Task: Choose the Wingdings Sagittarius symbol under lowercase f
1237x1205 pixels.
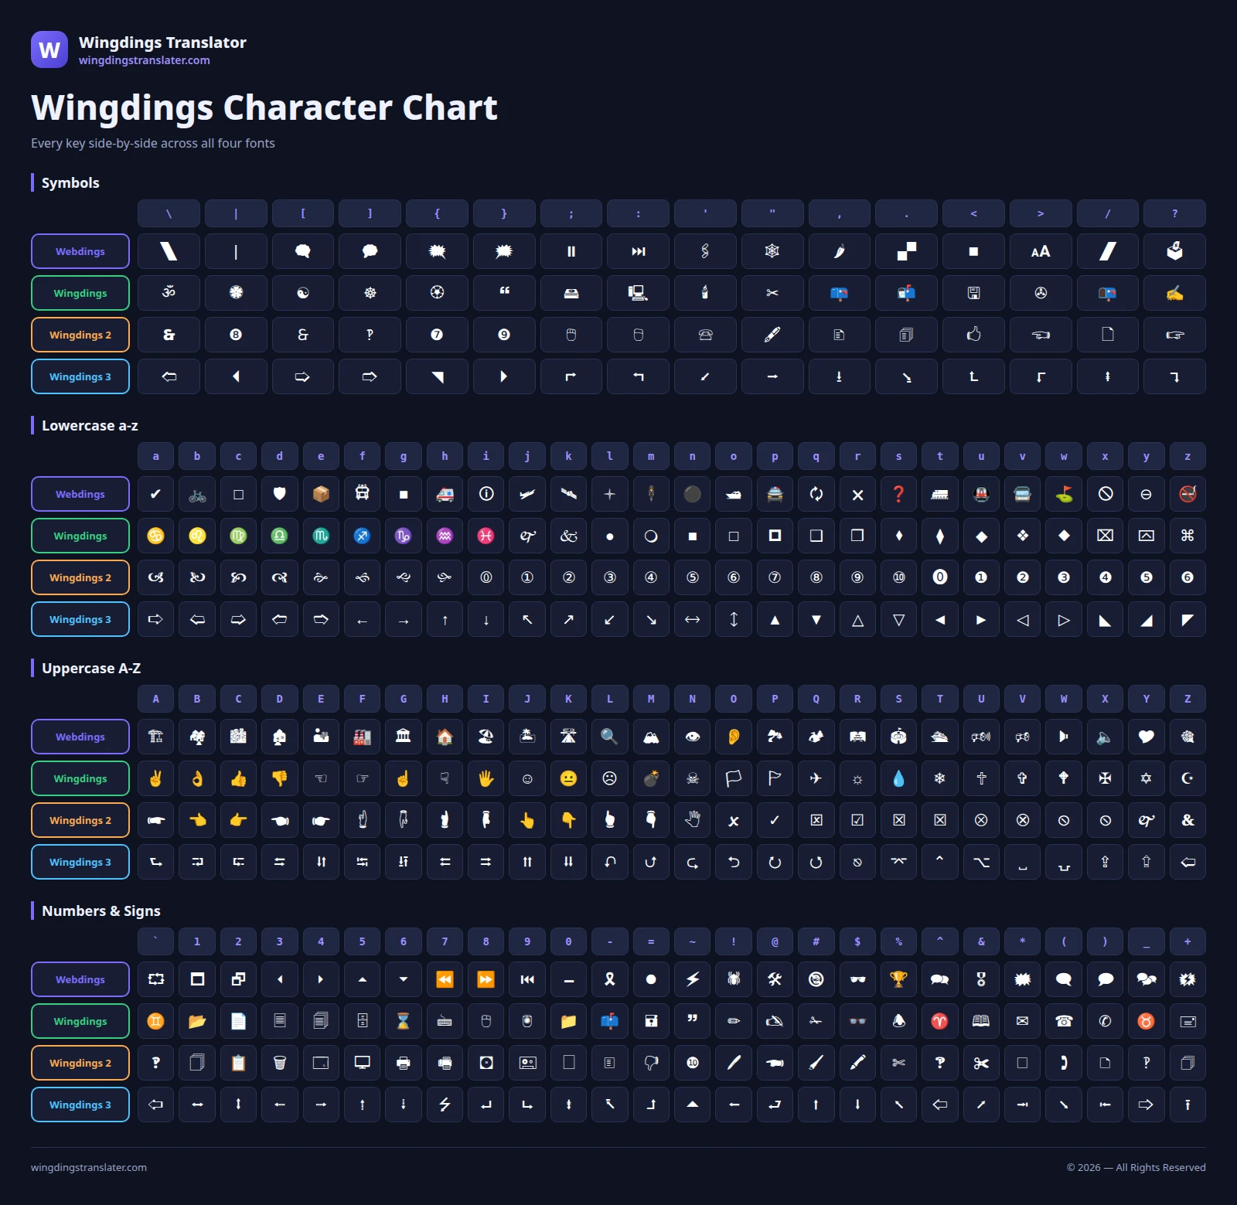Action: (x=362, y=536)
